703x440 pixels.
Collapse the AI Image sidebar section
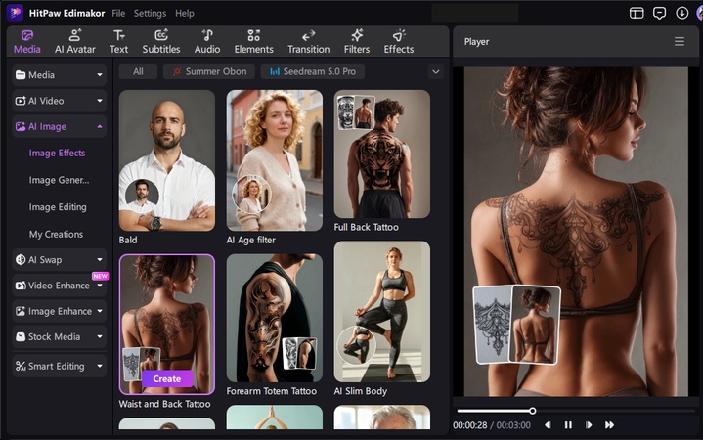pyautogui.click(x=60, y=126)
